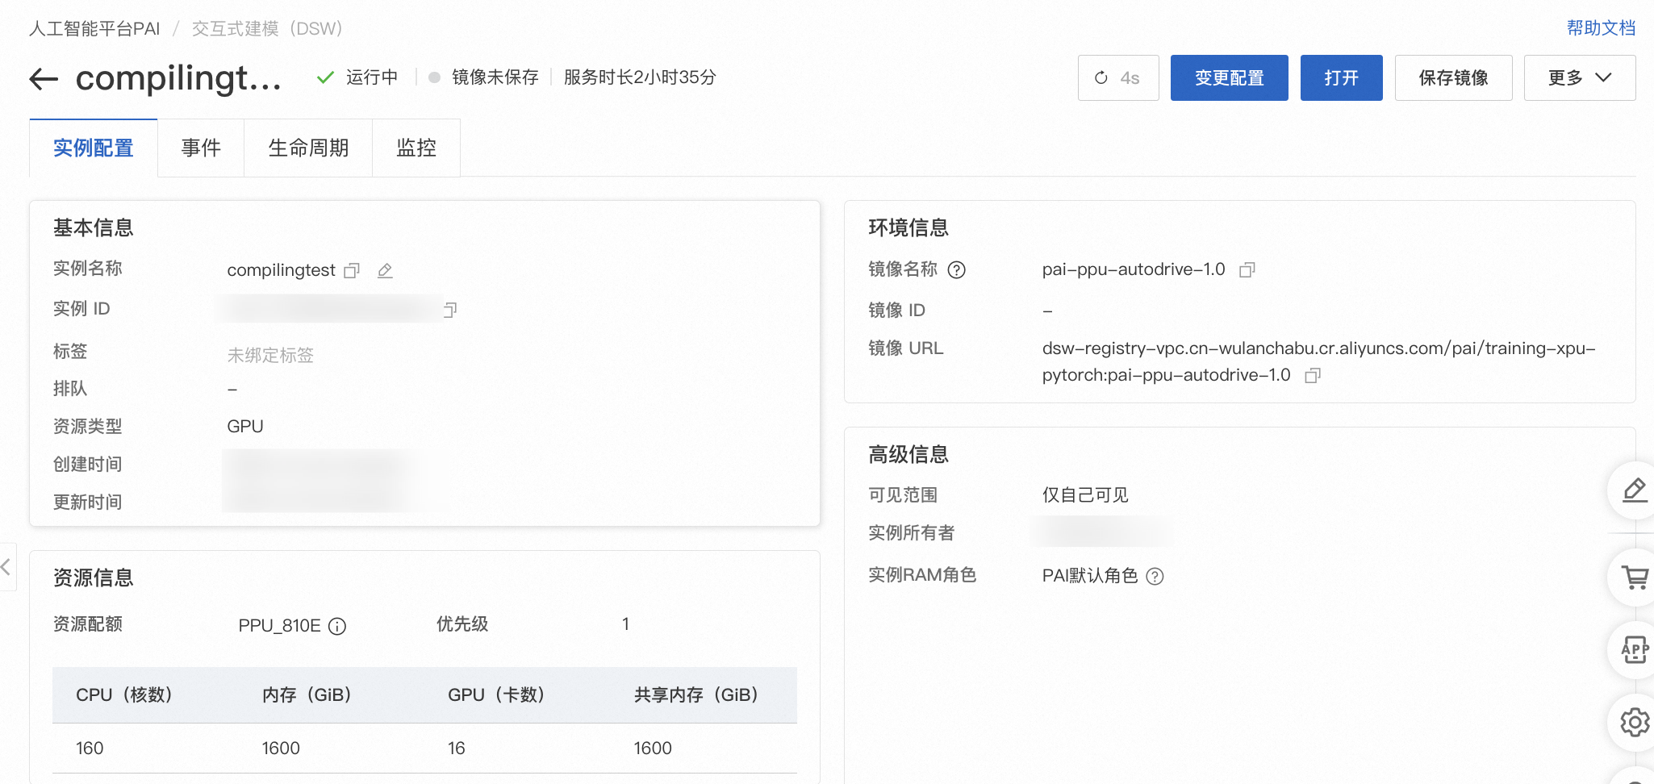This screenshot has width=1654, height=784.
Task: Click the GPU card count value 16
Action: click(x=457, y=749)
